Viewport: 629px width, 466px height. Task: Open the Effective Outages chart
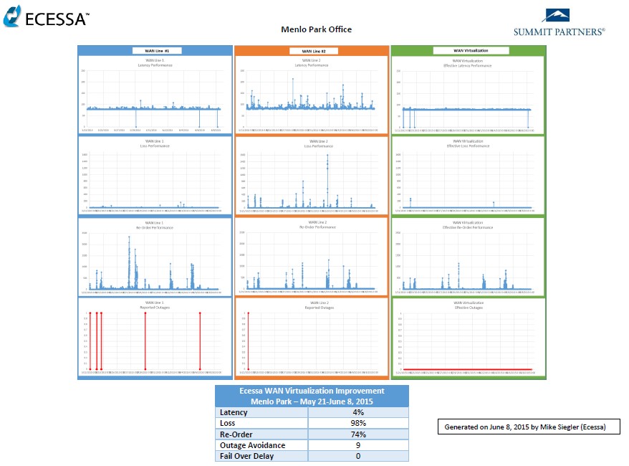coord(468,337)
